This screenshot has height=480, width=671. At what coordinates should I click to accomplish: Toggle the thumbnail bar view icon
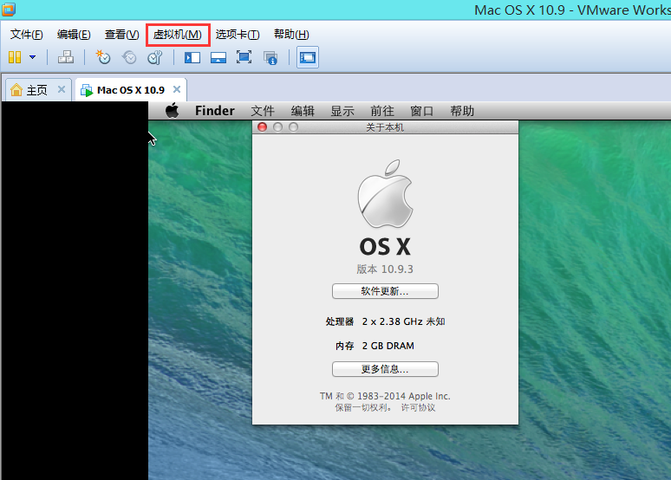click(x=218, y=57)
